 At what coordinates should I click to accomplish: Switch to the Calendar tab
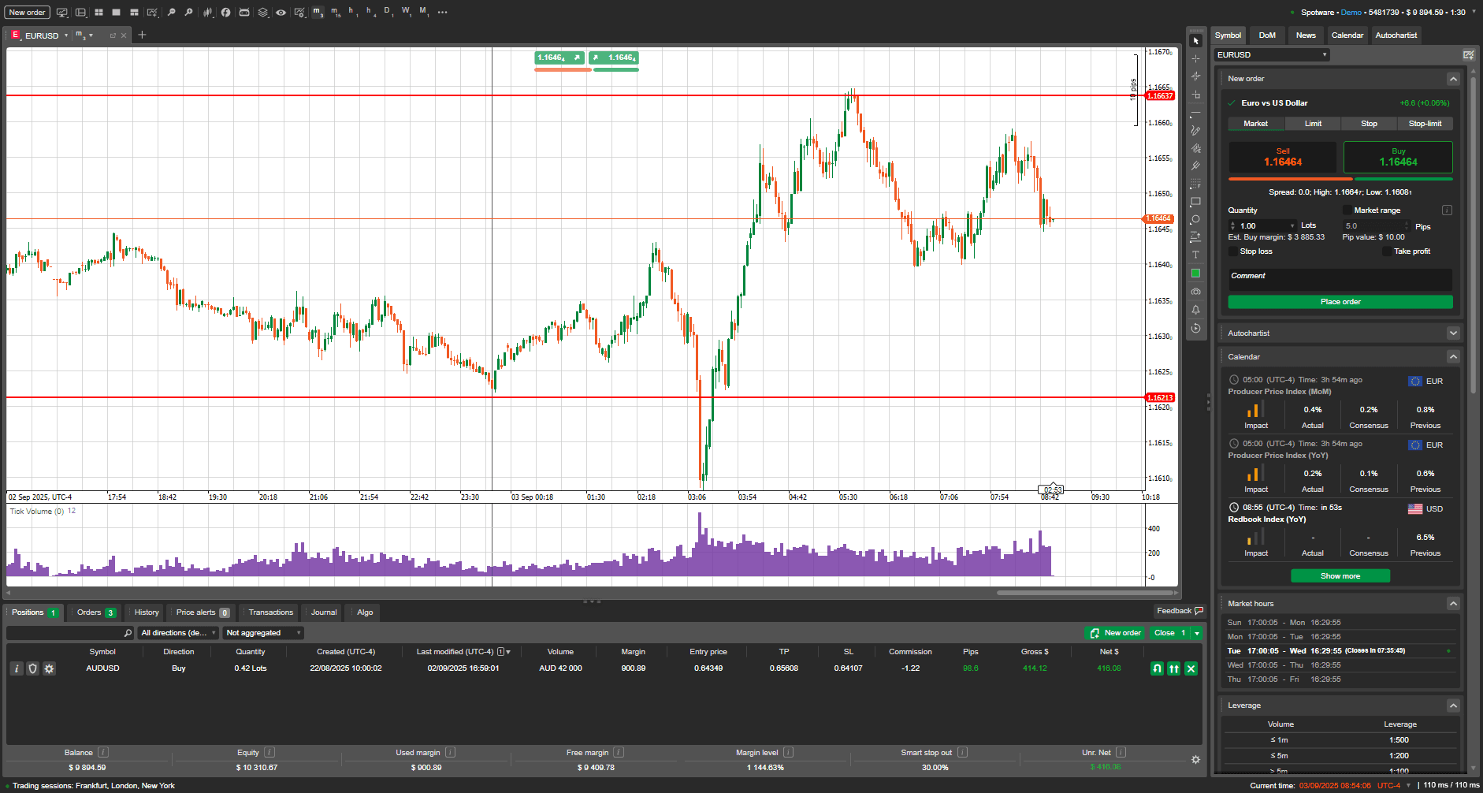[x=1347, y=35]
